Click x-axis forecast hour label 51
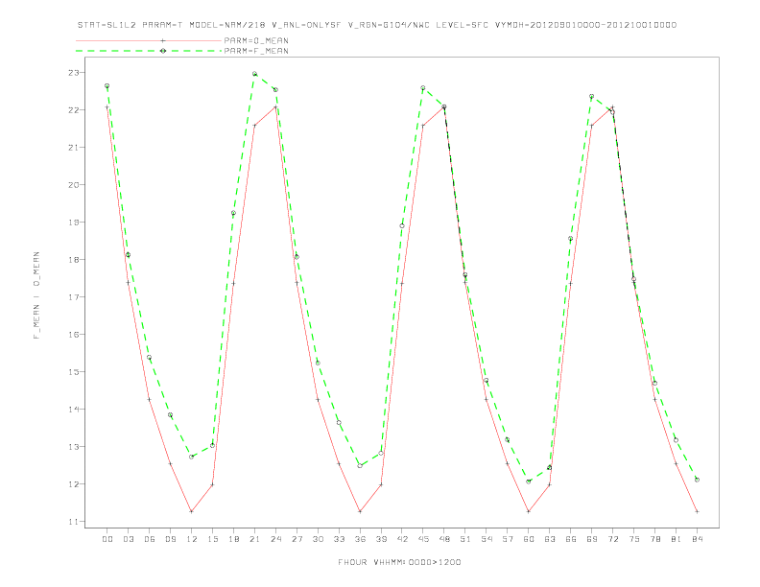The image size is (760, 587). tap(465, 539)
